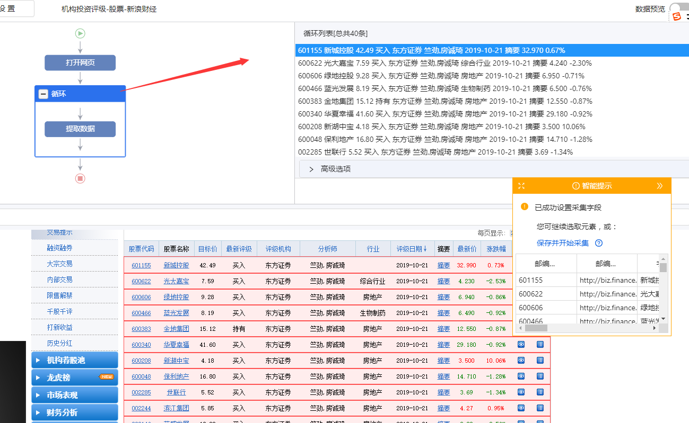The image size is (689, 423).
Task: Click the green start node of the workflow
Action: click(x=80, y=33)
